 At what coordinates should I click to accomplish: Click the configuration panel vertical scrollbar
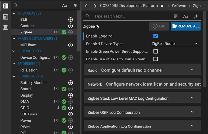click(205, 49)
